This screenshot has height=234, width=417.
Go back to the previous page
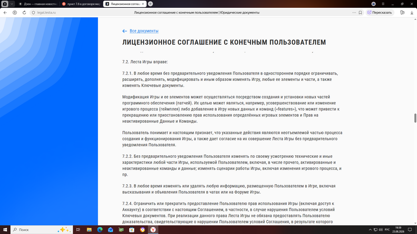(5, 12)
